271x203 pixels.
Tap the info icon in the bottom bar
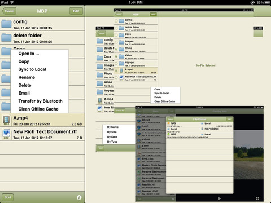(79, 197)
